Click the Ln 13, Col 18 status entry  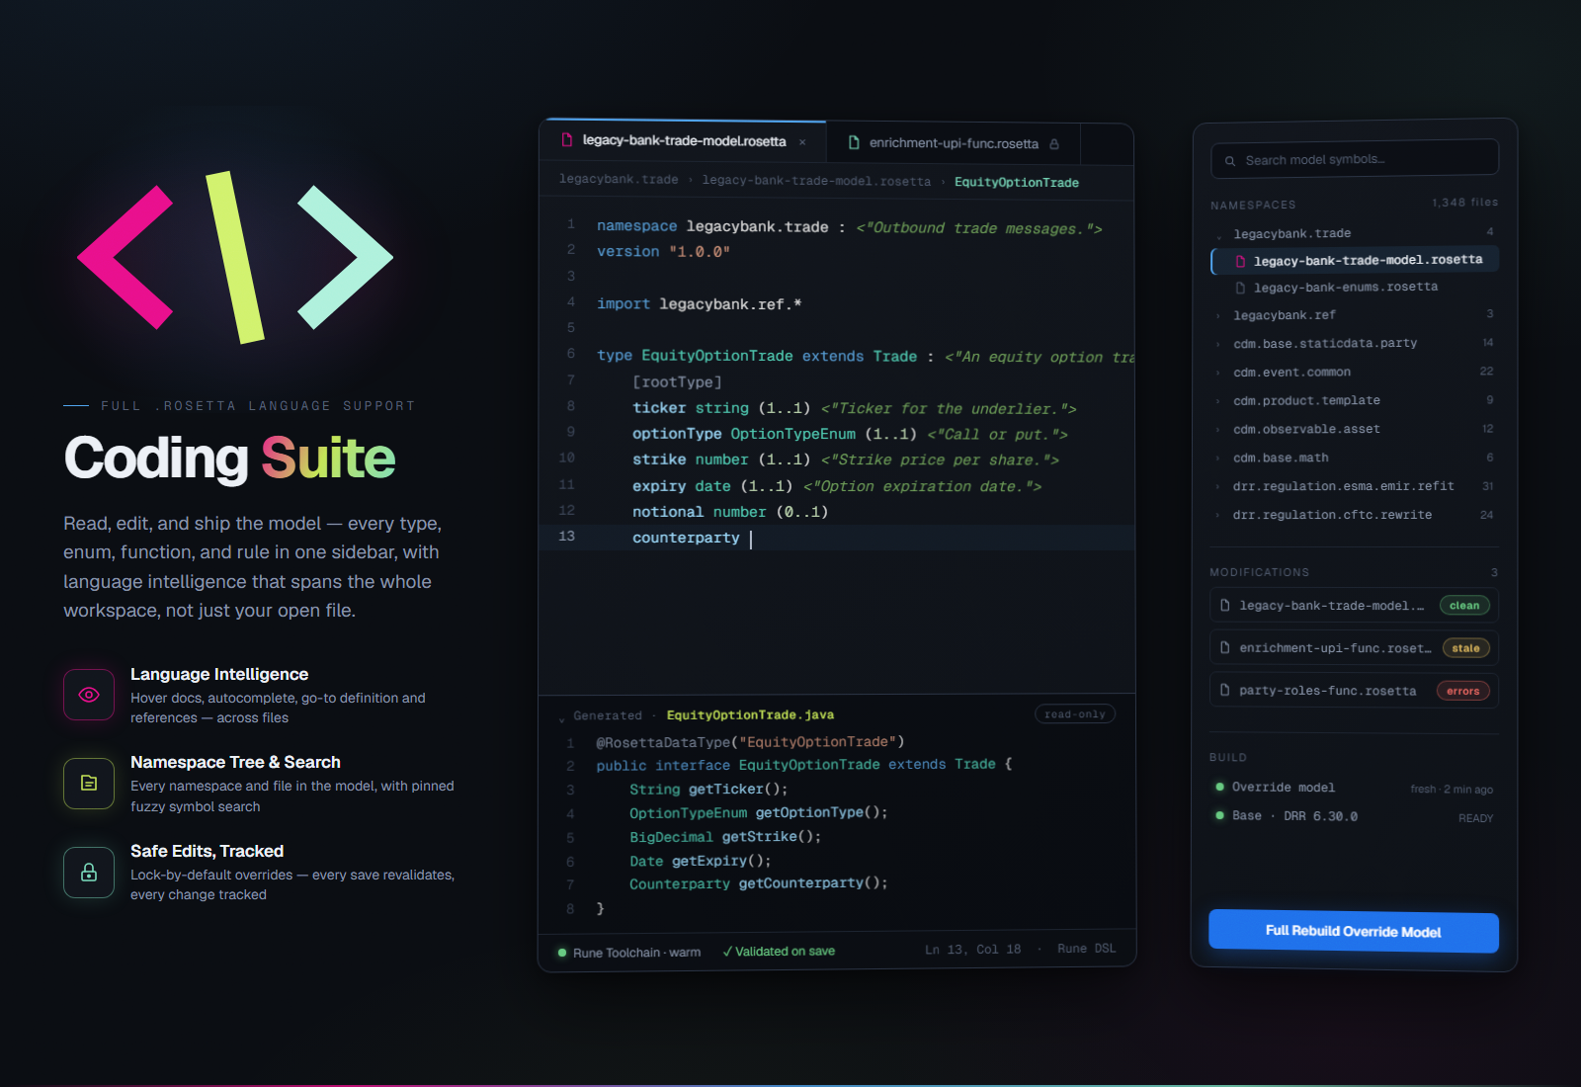(972, 950)
